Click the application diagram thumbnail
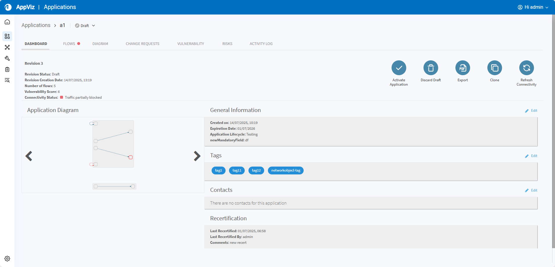This screenshot has width=555, height=267. pyautogui.click(x=113, y=144)
